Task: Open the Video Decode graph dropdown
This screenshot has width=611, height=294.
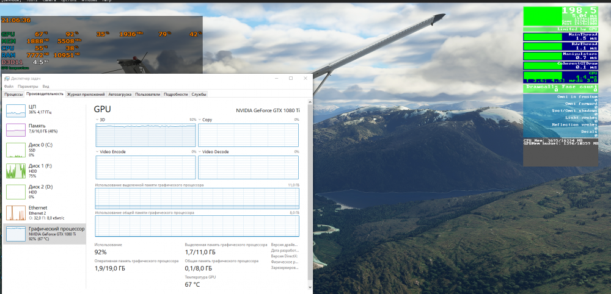Action: (200, 152)
